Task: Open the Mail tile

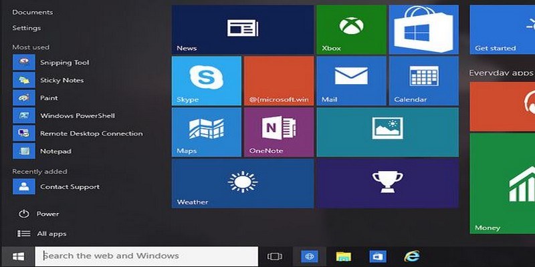Action: pos(351,81)
